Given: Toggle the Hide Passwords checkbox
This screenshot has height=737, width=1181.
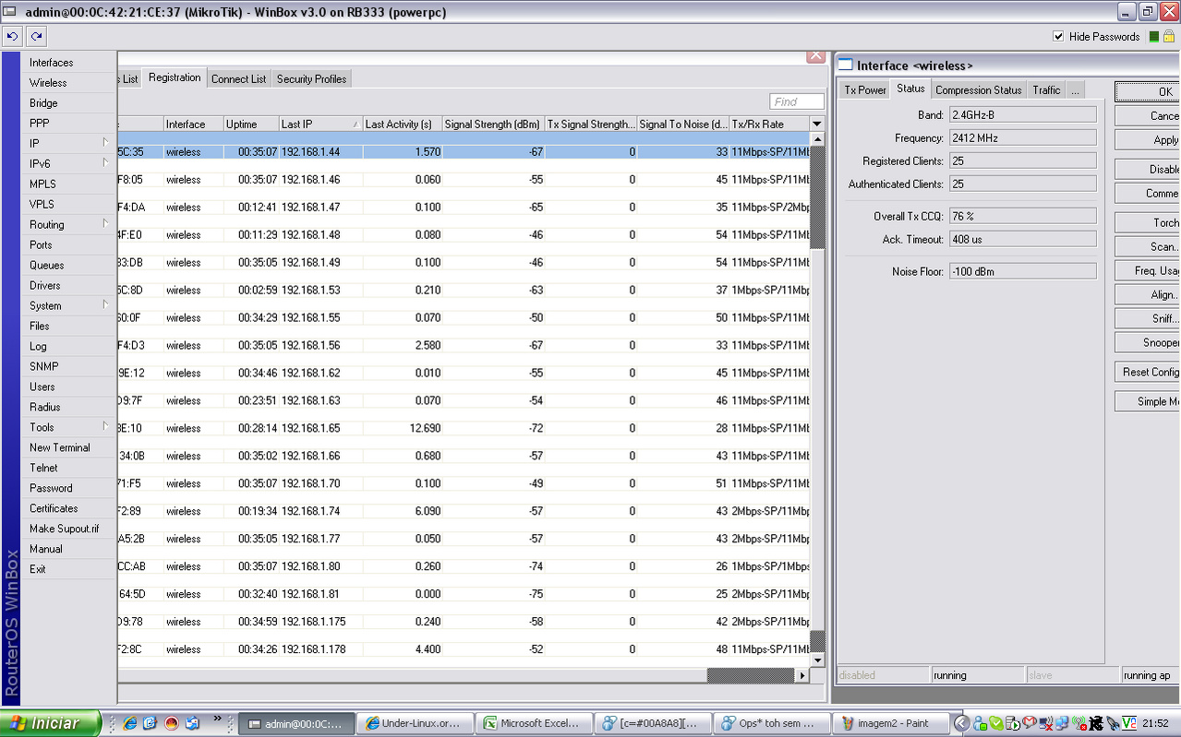Looking at the screenshot, I should click(1058, 37).
